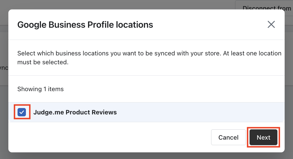293x159 pixels.
Task: Click the white checkmark icon beside Judge.me
Action: coord(22,112)
